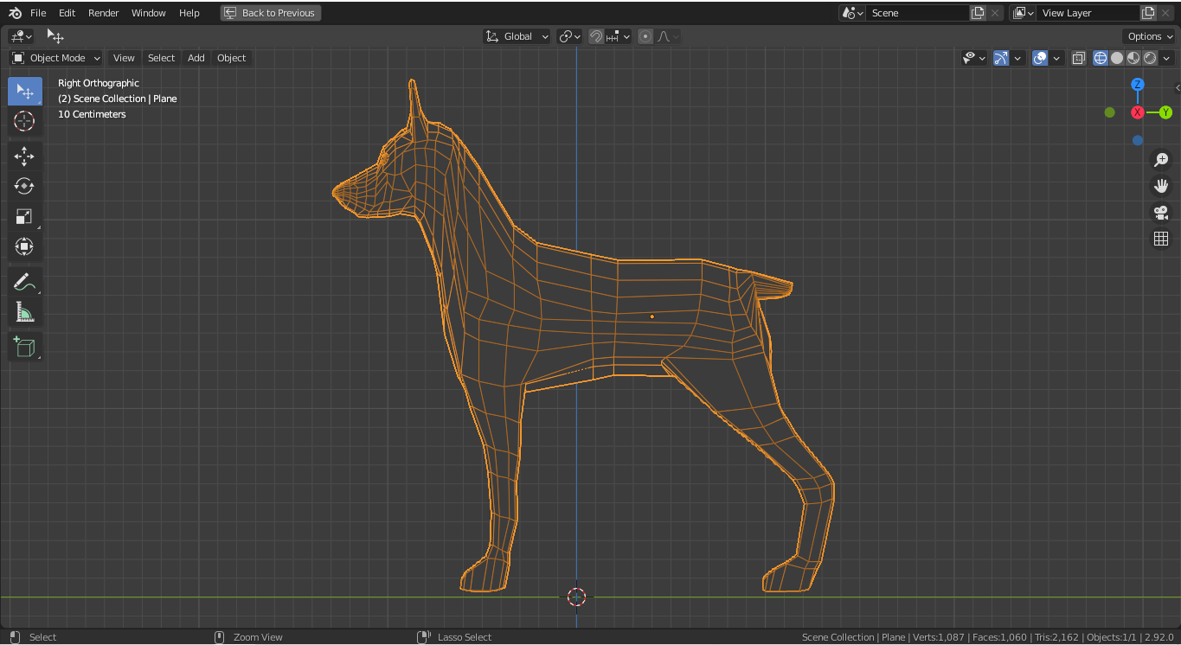Select the Add Cube tool
1181x645 pixels.
coord(24,347)
